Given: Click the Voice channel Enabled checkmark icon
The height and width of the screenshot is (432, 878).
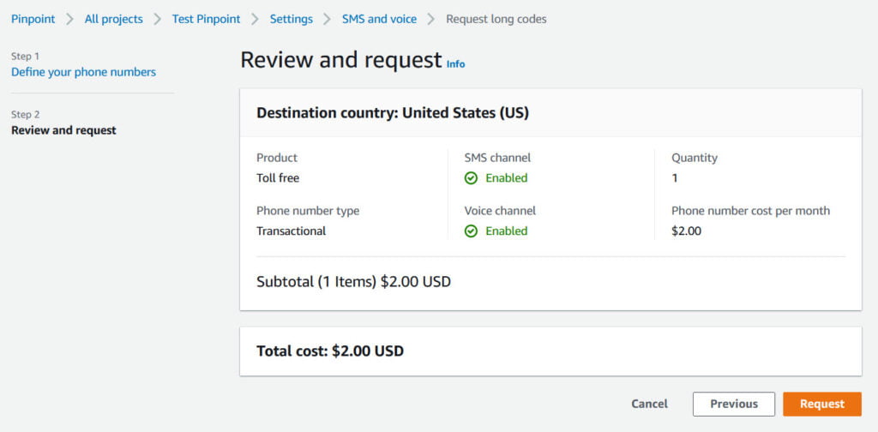Looking at the screenshot, I should [471, 231].
